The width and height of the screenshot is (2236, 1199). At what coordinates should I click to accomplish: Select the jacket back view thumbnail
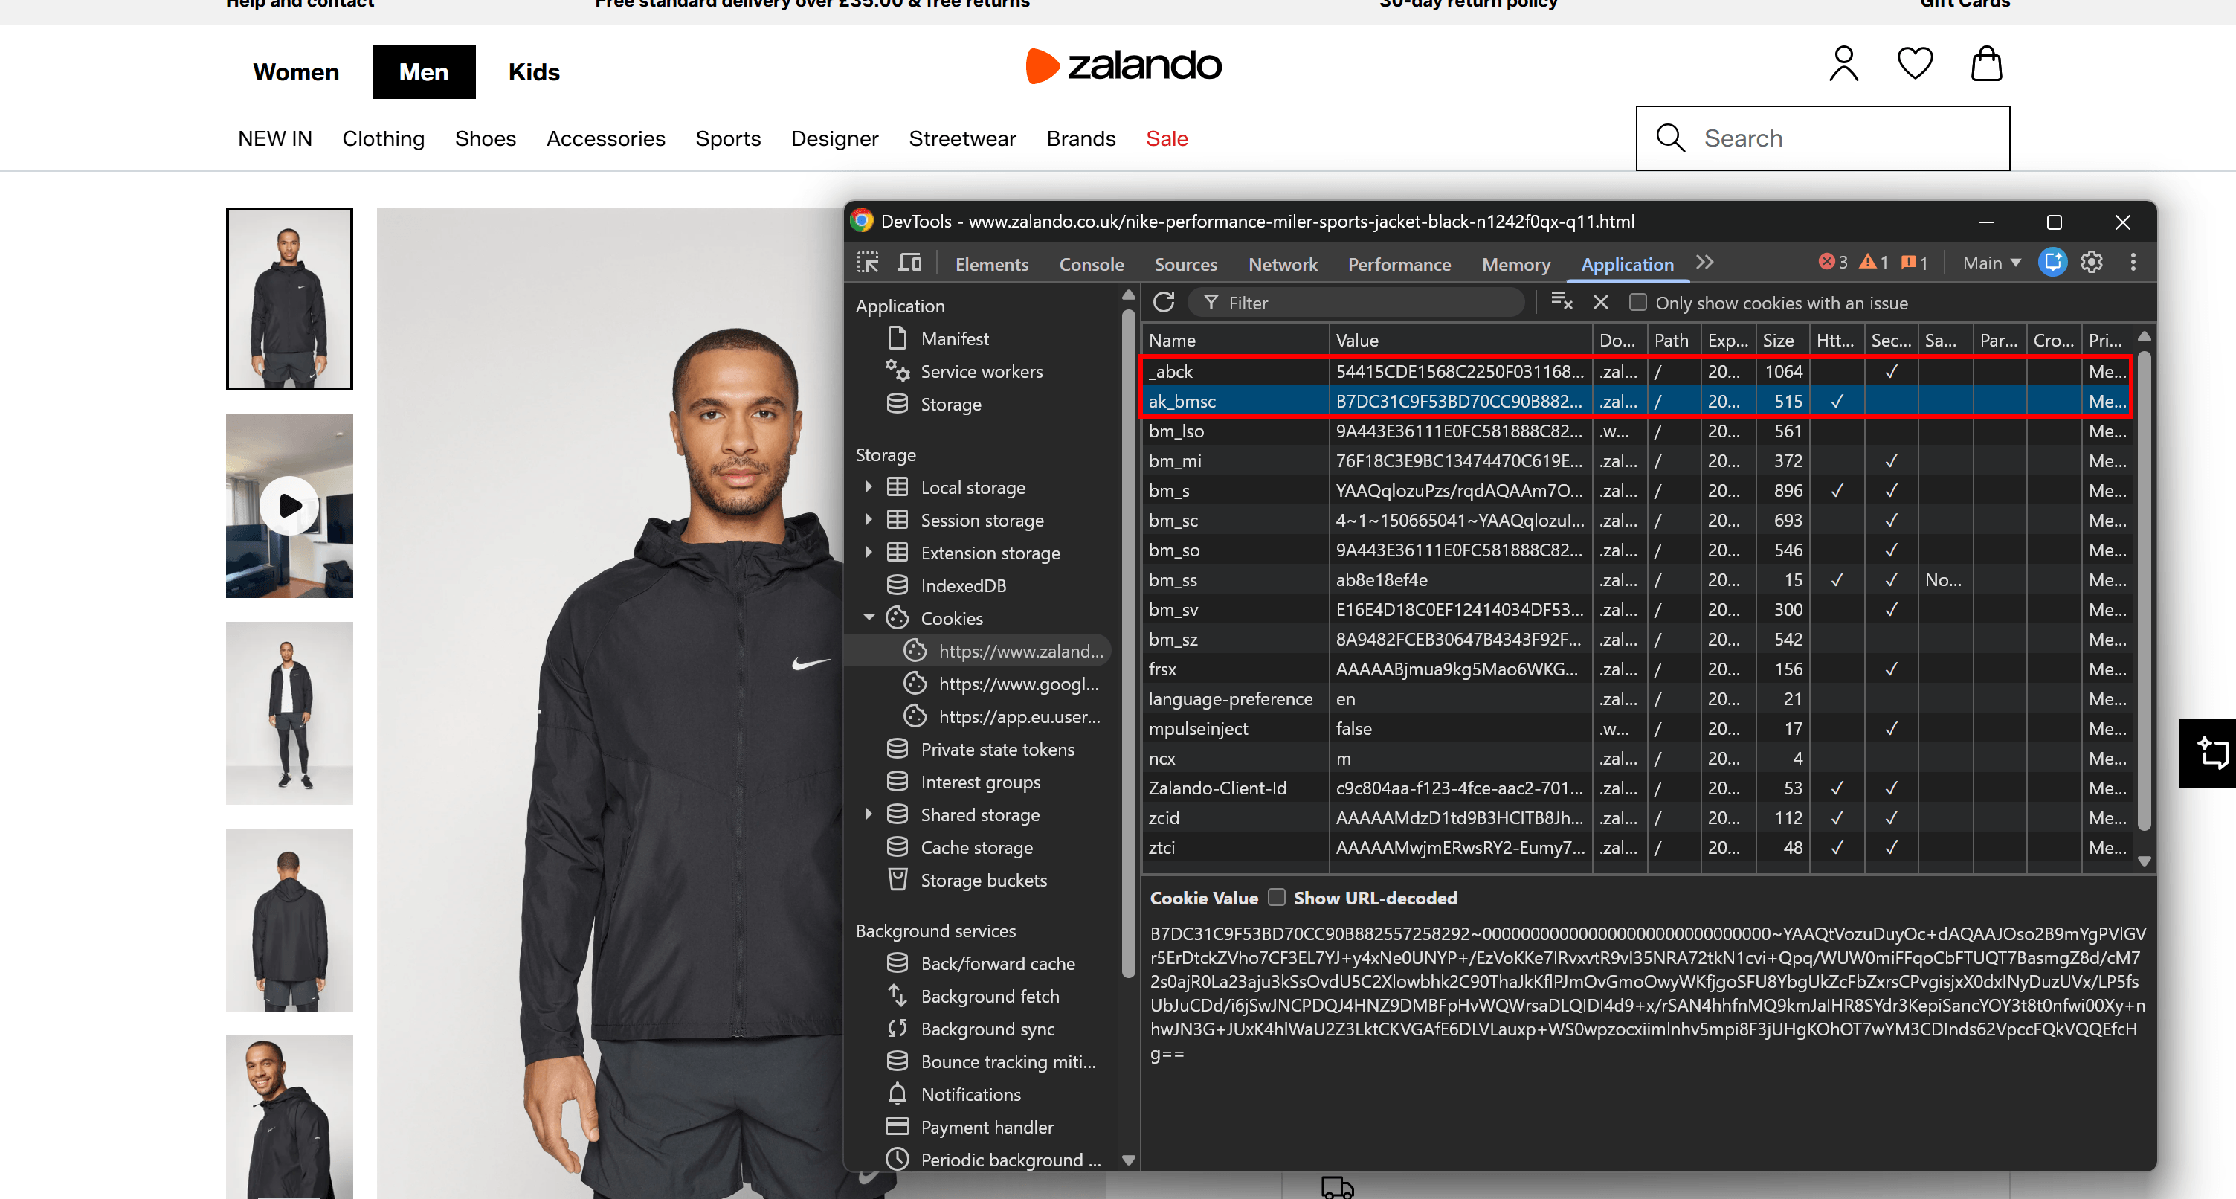pyautogui.click(x=289, y=919)
